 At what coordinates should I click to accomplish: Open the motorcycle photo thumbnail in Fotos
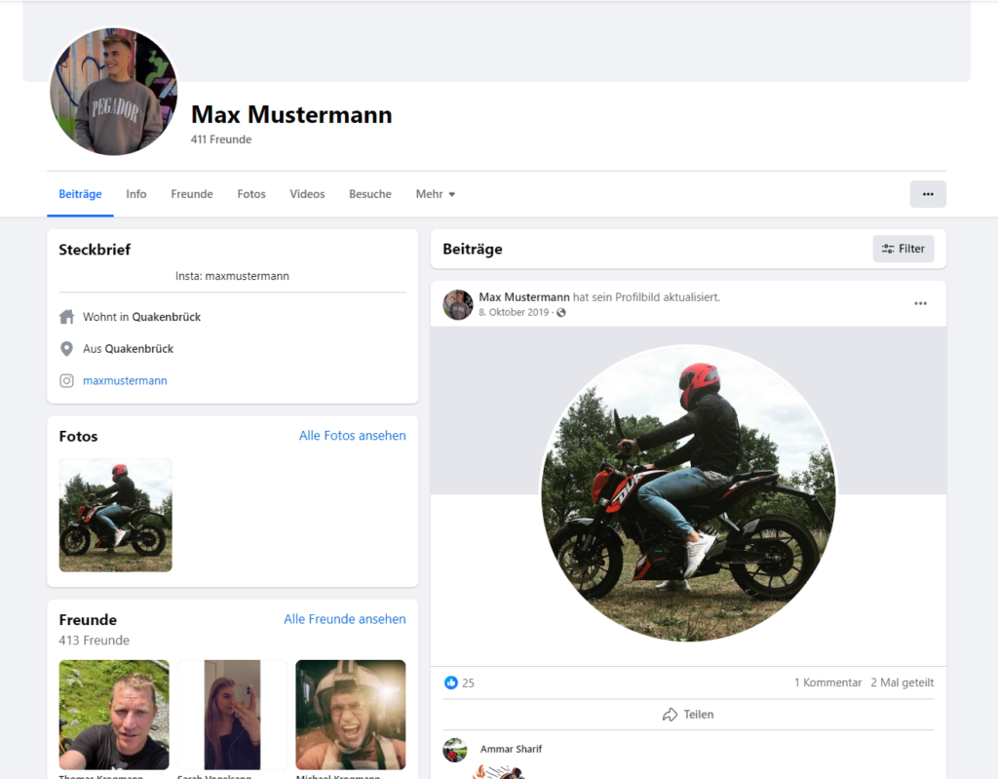115,515
